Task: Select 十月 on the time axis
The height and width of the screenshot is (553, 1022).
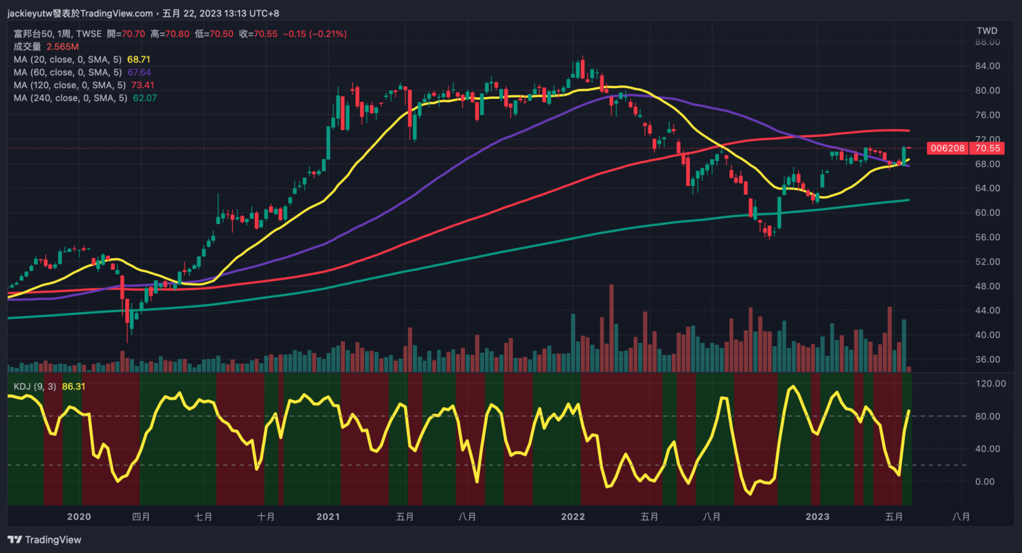Action: [x=266, y=517]
